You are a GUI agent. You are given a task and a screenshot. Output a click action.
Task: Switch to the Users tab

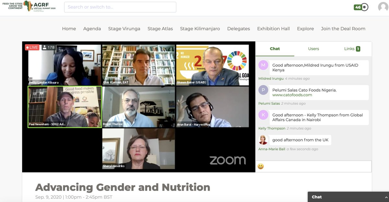click(313, 49)
